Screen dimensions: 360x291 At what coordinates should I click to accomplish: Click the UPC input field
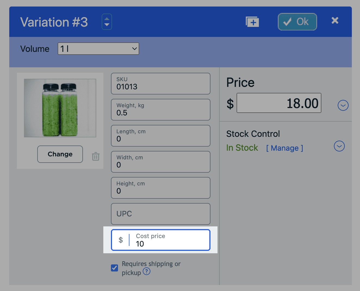161,214
